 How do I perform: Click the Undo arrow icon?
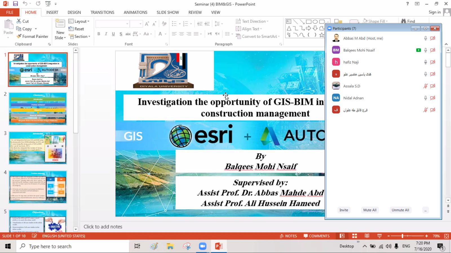[25, 4]
